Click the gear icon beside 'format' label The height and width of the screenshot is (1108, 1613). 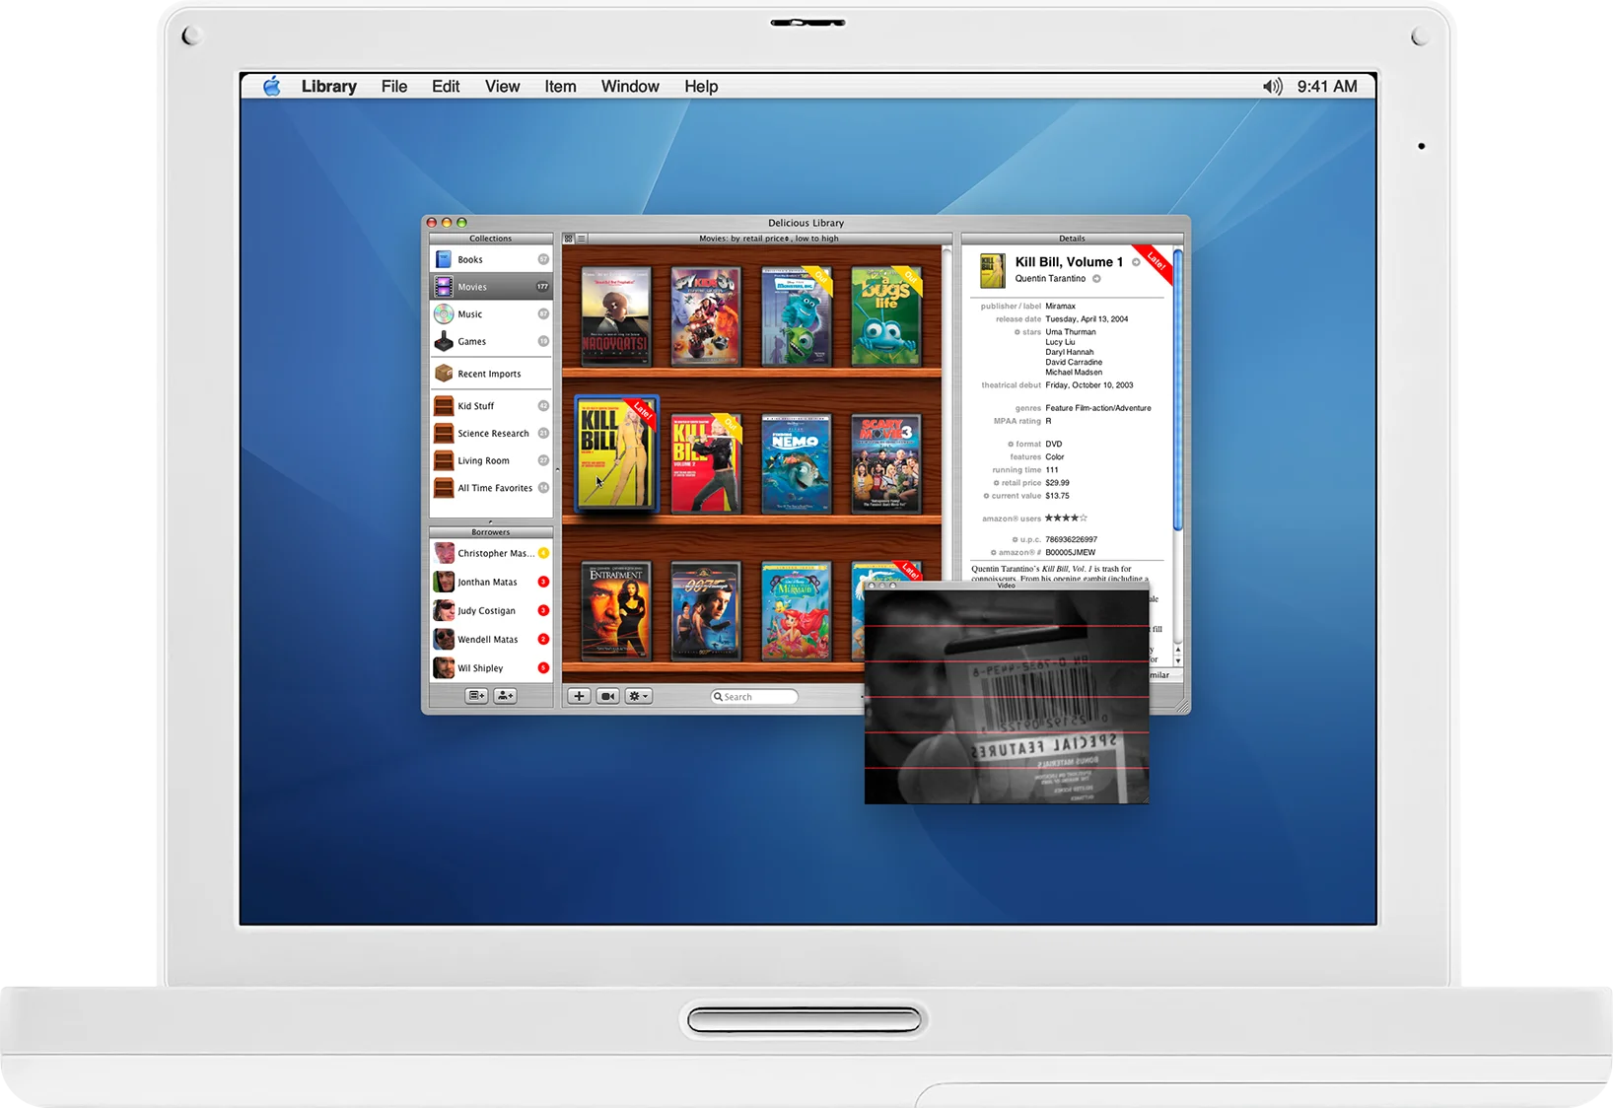click(x=1011, y=445)
